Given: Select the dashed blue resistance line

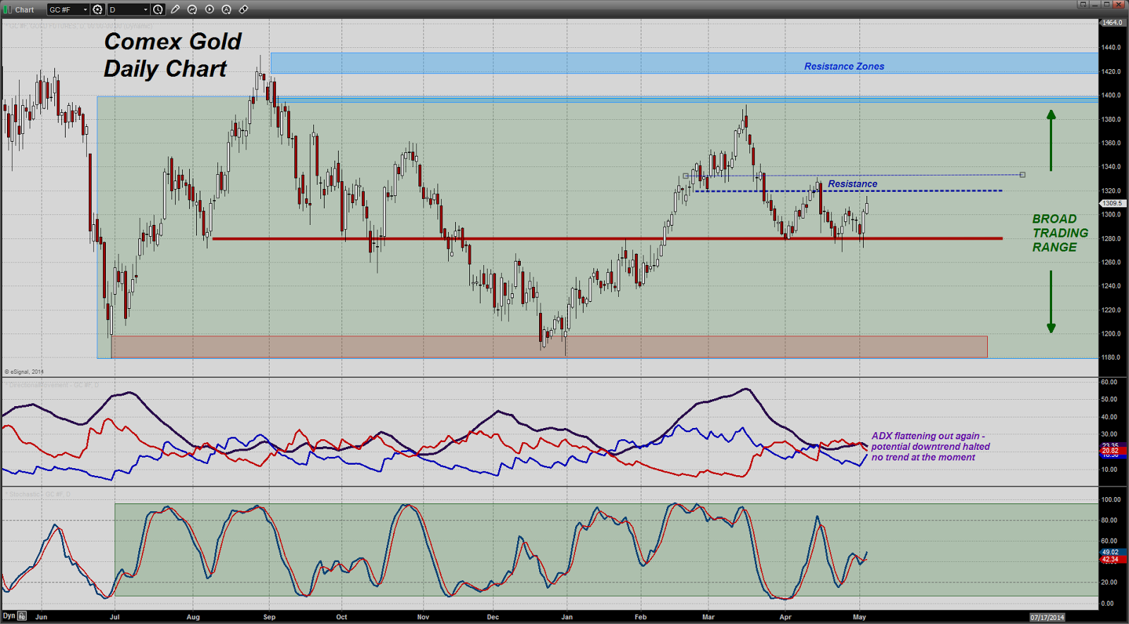Looking at the screenshot, I should (848, 191).
